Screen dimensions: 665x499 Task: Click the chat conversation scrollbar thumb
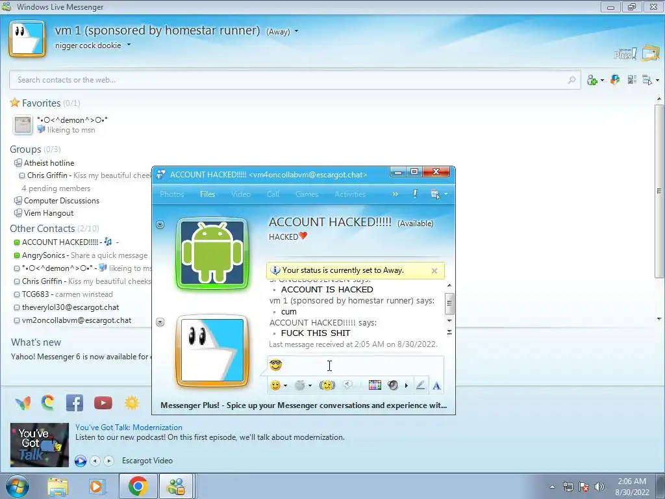click(x=449, y=304)
